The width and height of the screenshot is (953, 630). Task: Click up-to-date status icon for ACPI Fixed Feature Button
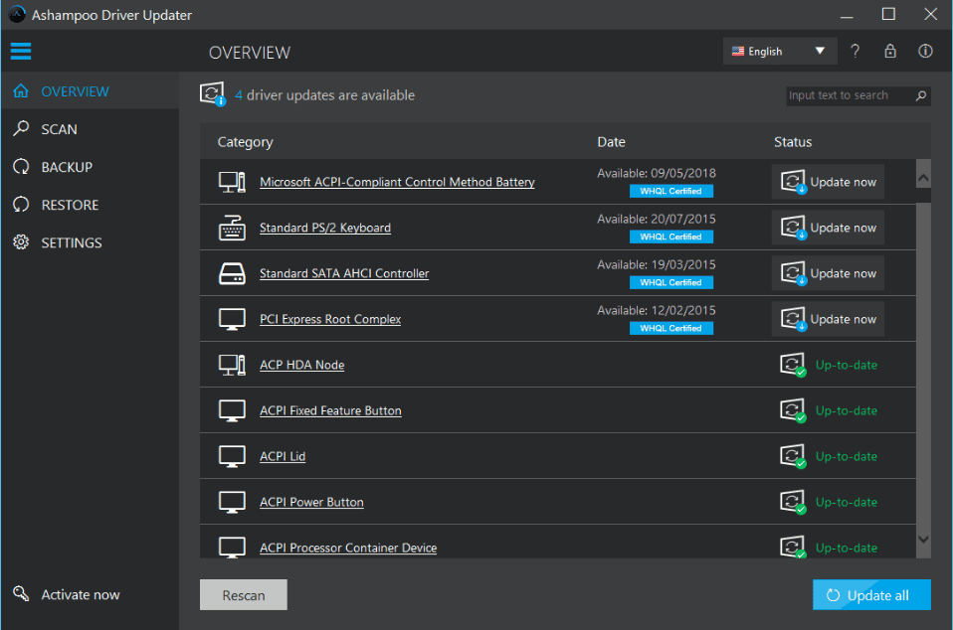pos(793,410)
